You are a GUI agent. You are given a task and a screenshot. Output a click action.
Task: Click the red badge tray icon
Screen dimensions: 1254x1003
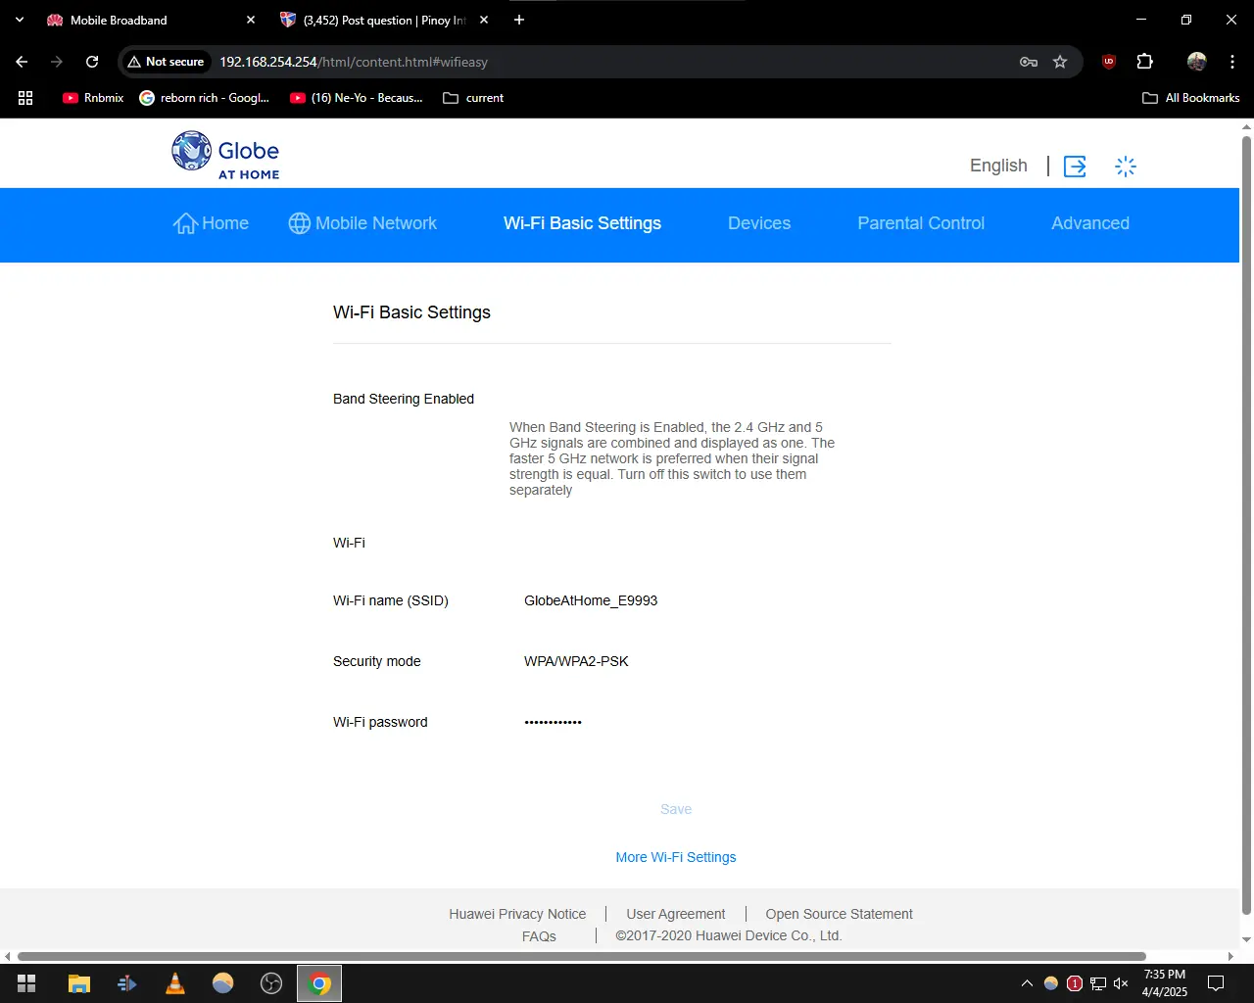1075,983
